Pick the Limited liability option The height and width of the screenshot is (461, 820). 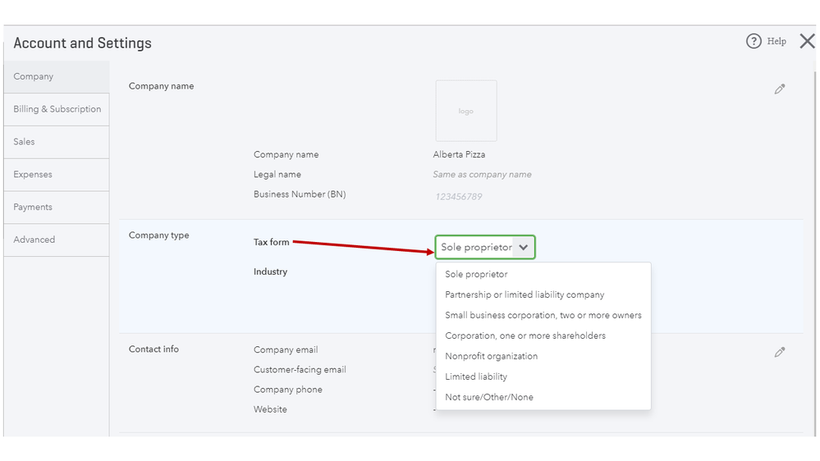coord(476,377)
